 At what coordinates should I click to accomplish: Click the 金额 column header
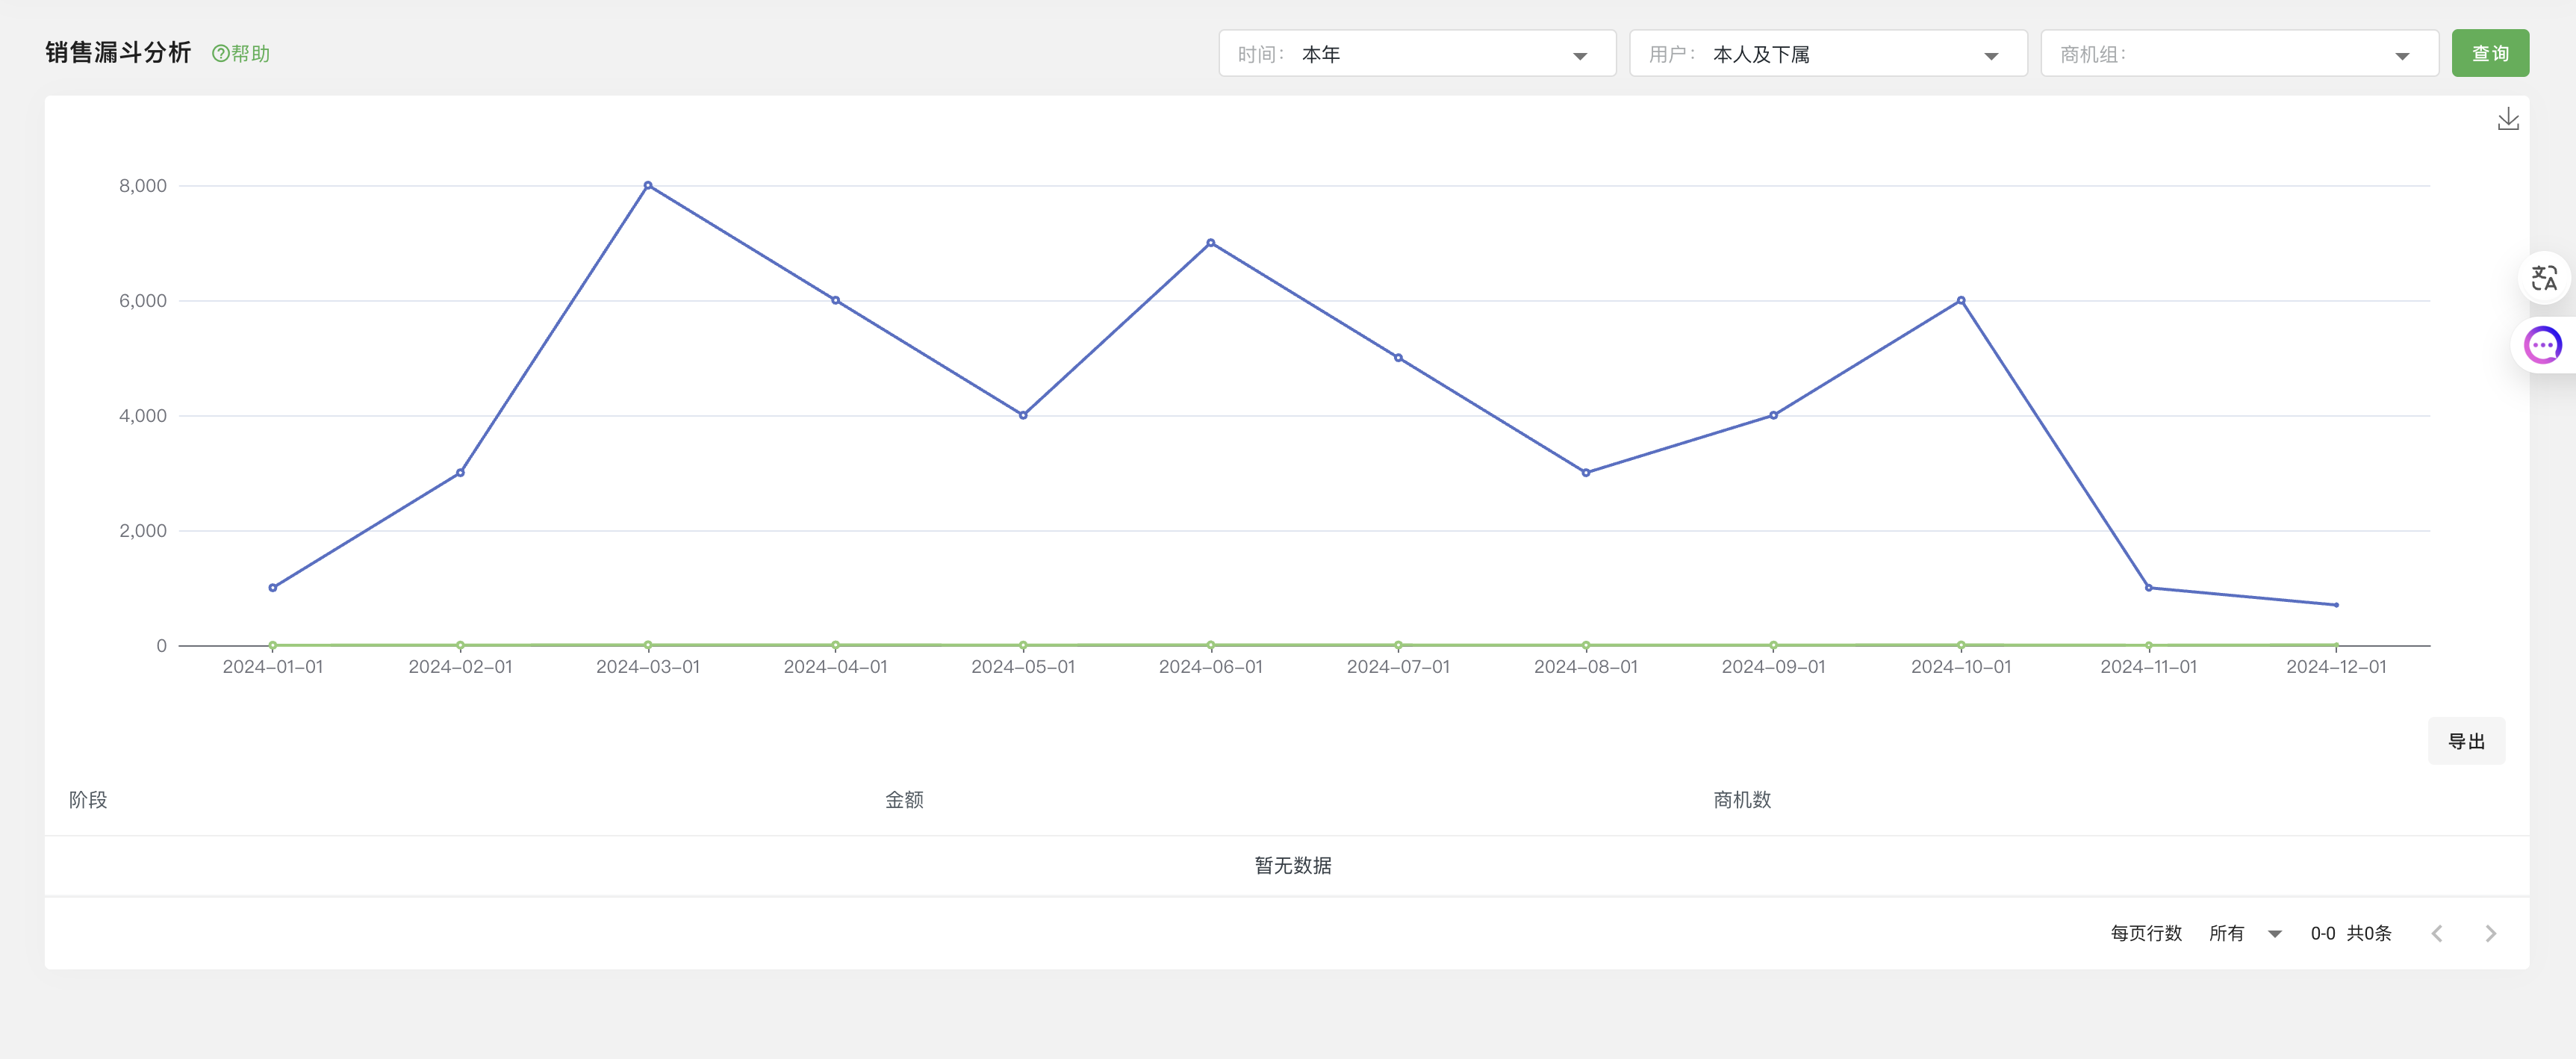coord(904,800)
